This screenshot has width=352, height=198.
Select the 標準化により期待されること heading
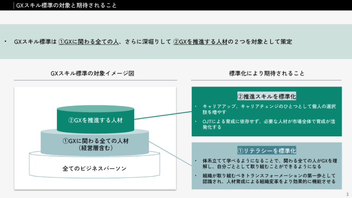point(267,73)
